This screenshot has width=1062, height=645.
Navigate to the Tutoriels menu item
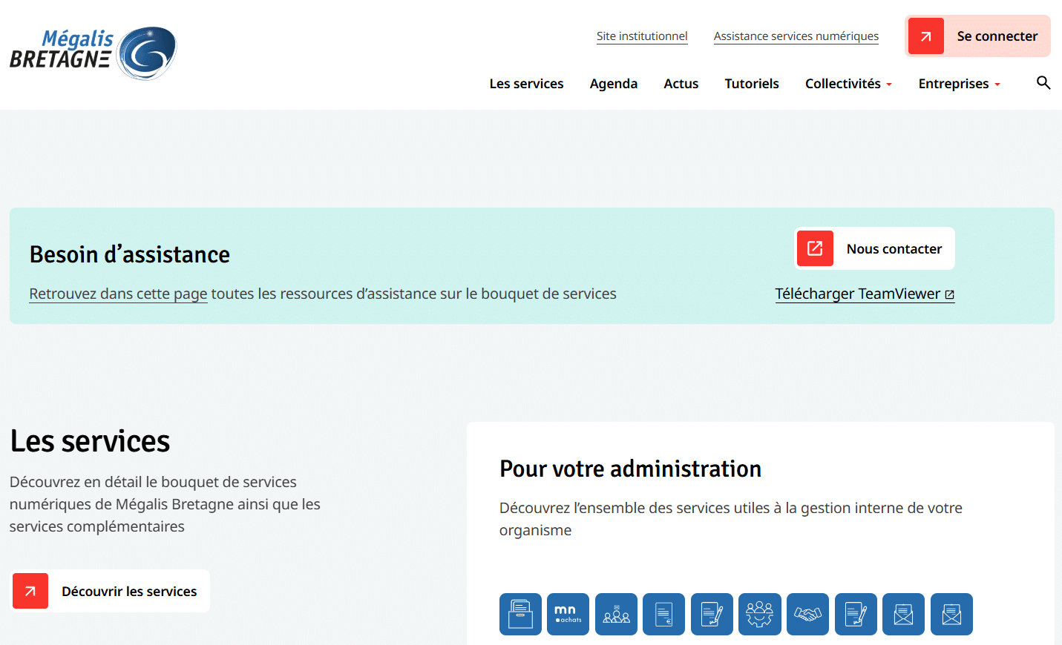[751, 84]
